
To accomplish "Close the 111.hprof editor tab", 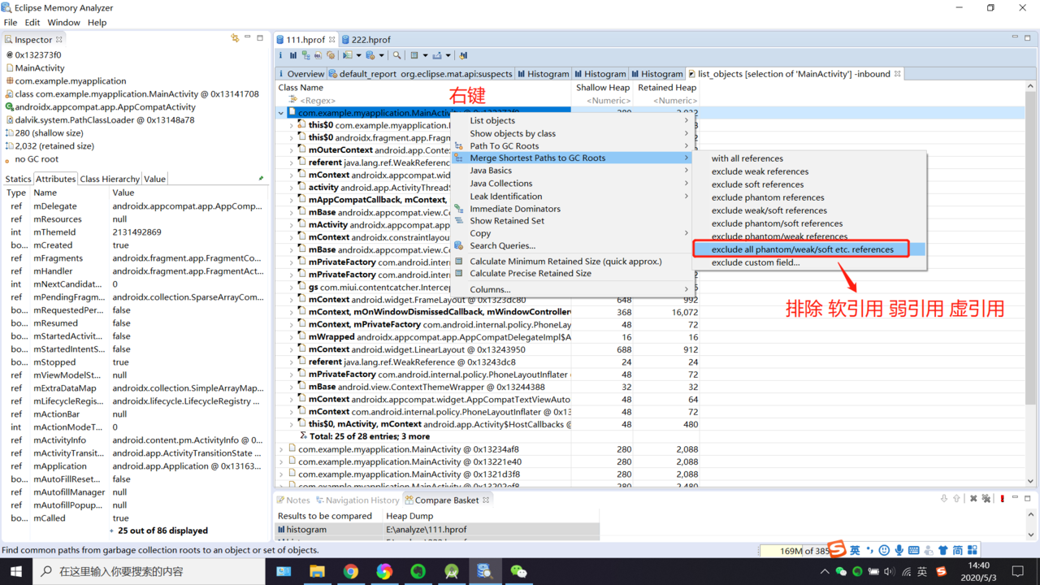I will (x=331, y=39).
